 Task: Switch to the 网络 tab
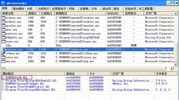(72, 9)
